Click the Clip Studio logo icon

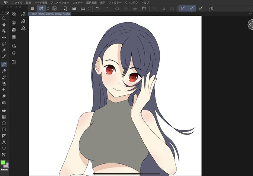point(6,3)
